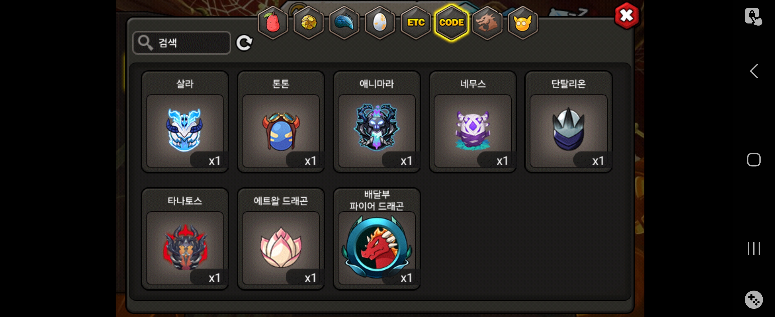
Task: Pick the 배달부 파이어 드래곤 emblem
Action: [x=377, y=239]
